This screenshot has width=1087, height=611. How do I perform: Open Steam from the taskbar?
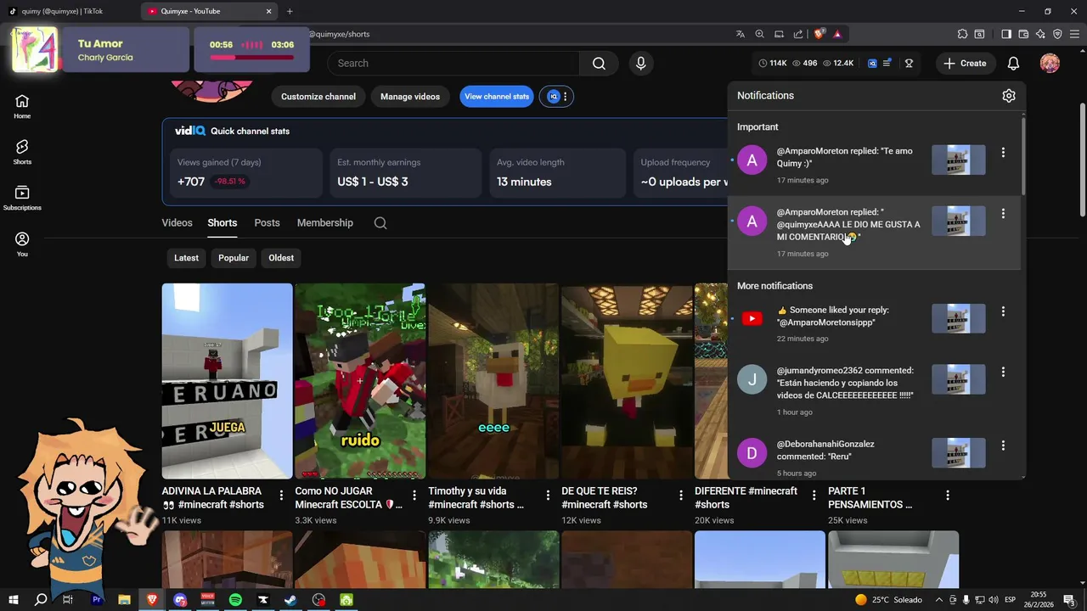(x=290, y=600)
